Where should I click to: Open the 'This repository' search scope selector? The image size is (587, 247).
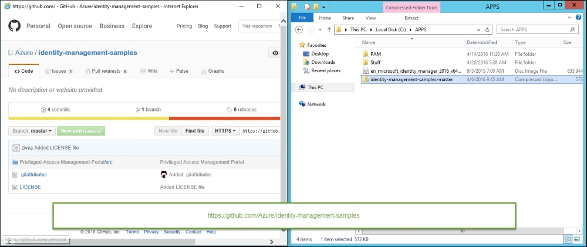pyautogui.click(x=257, y=26)
